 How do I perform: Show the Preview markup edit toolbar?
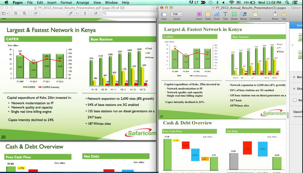coord(96,13)
